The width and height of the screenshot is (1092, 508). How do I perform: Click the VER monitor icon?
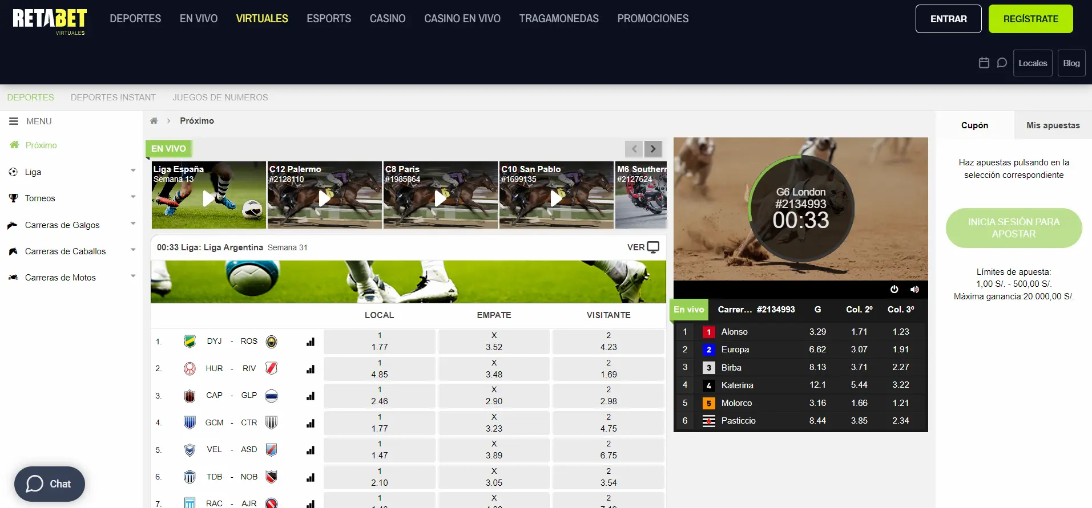pyautogui.click(x=653, y=247)
